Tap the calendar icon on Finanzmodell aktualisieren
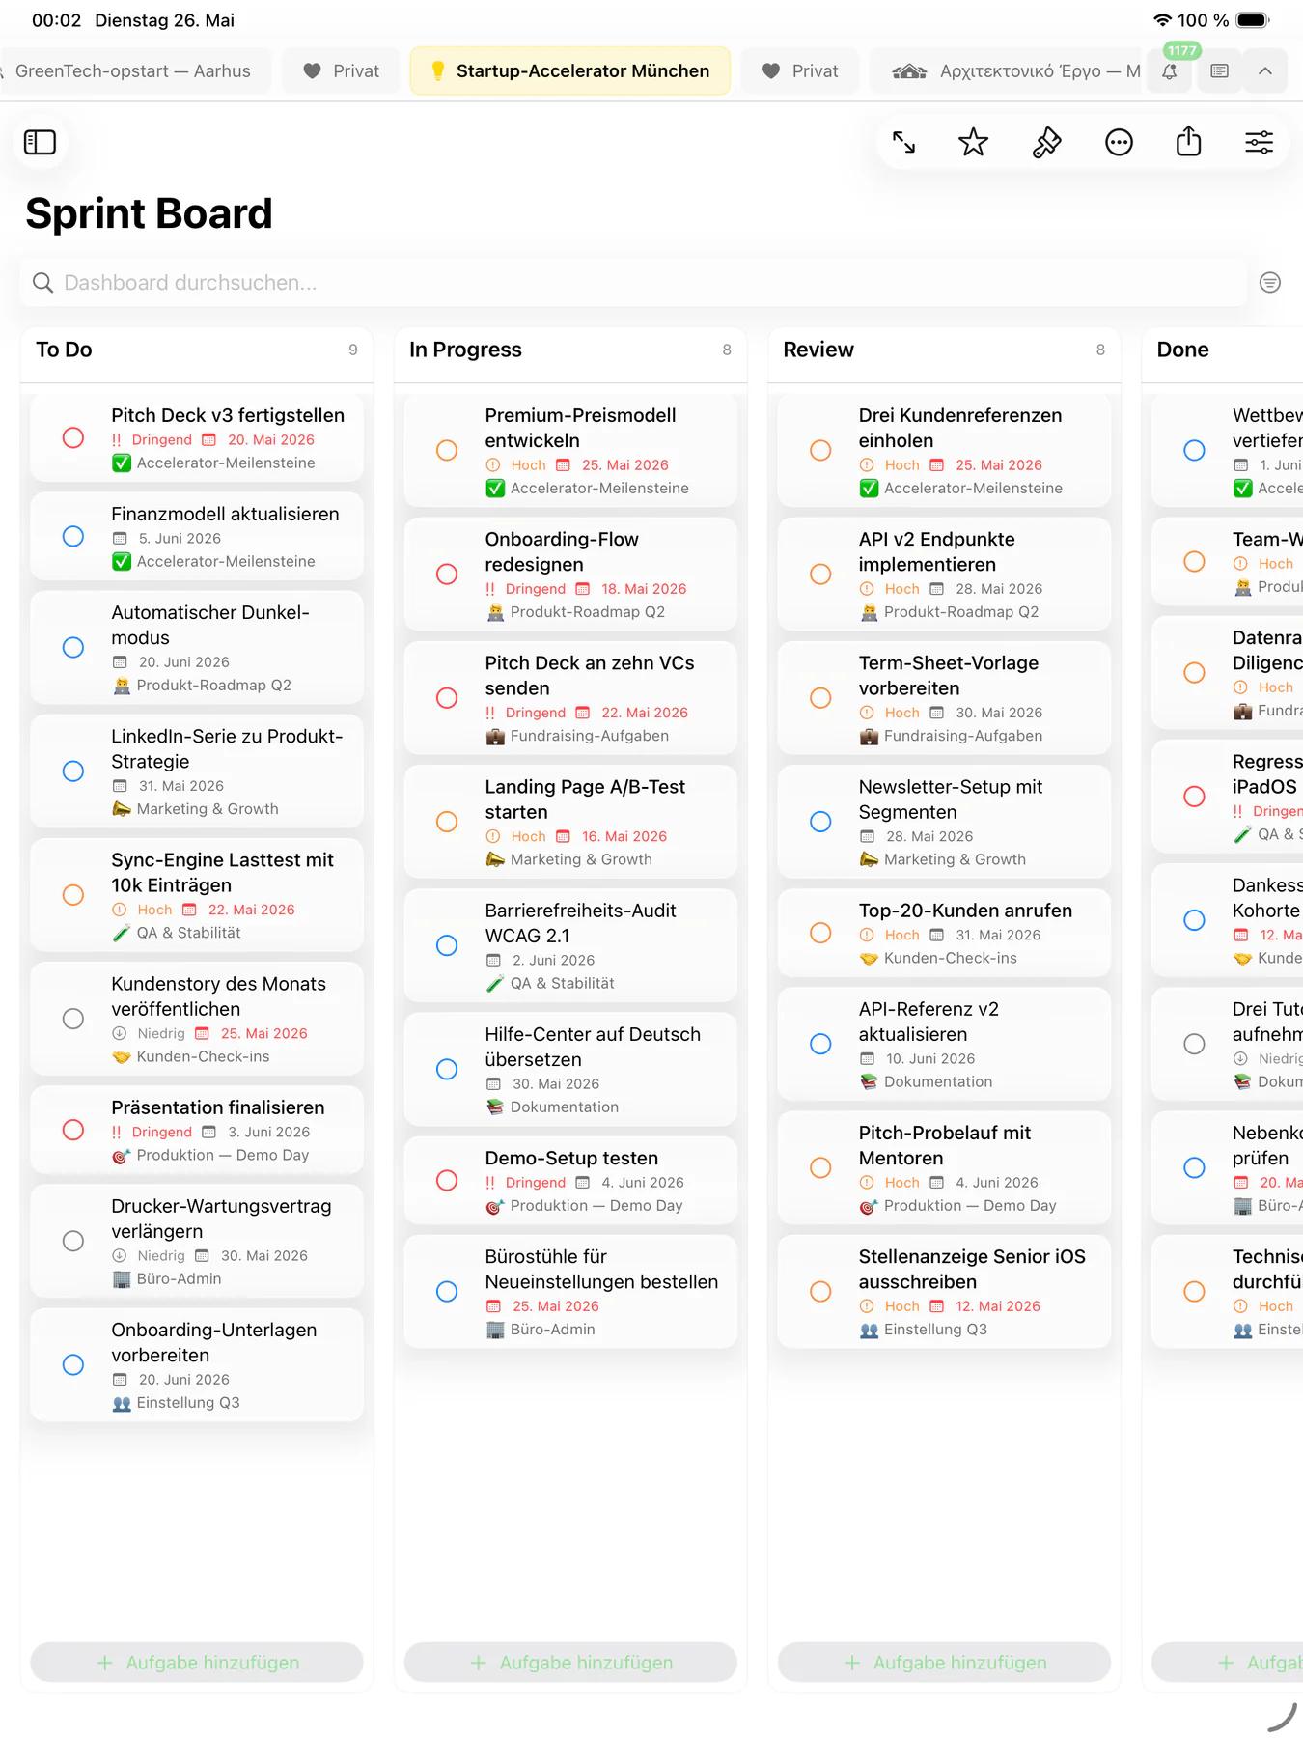 pos(120,538)
